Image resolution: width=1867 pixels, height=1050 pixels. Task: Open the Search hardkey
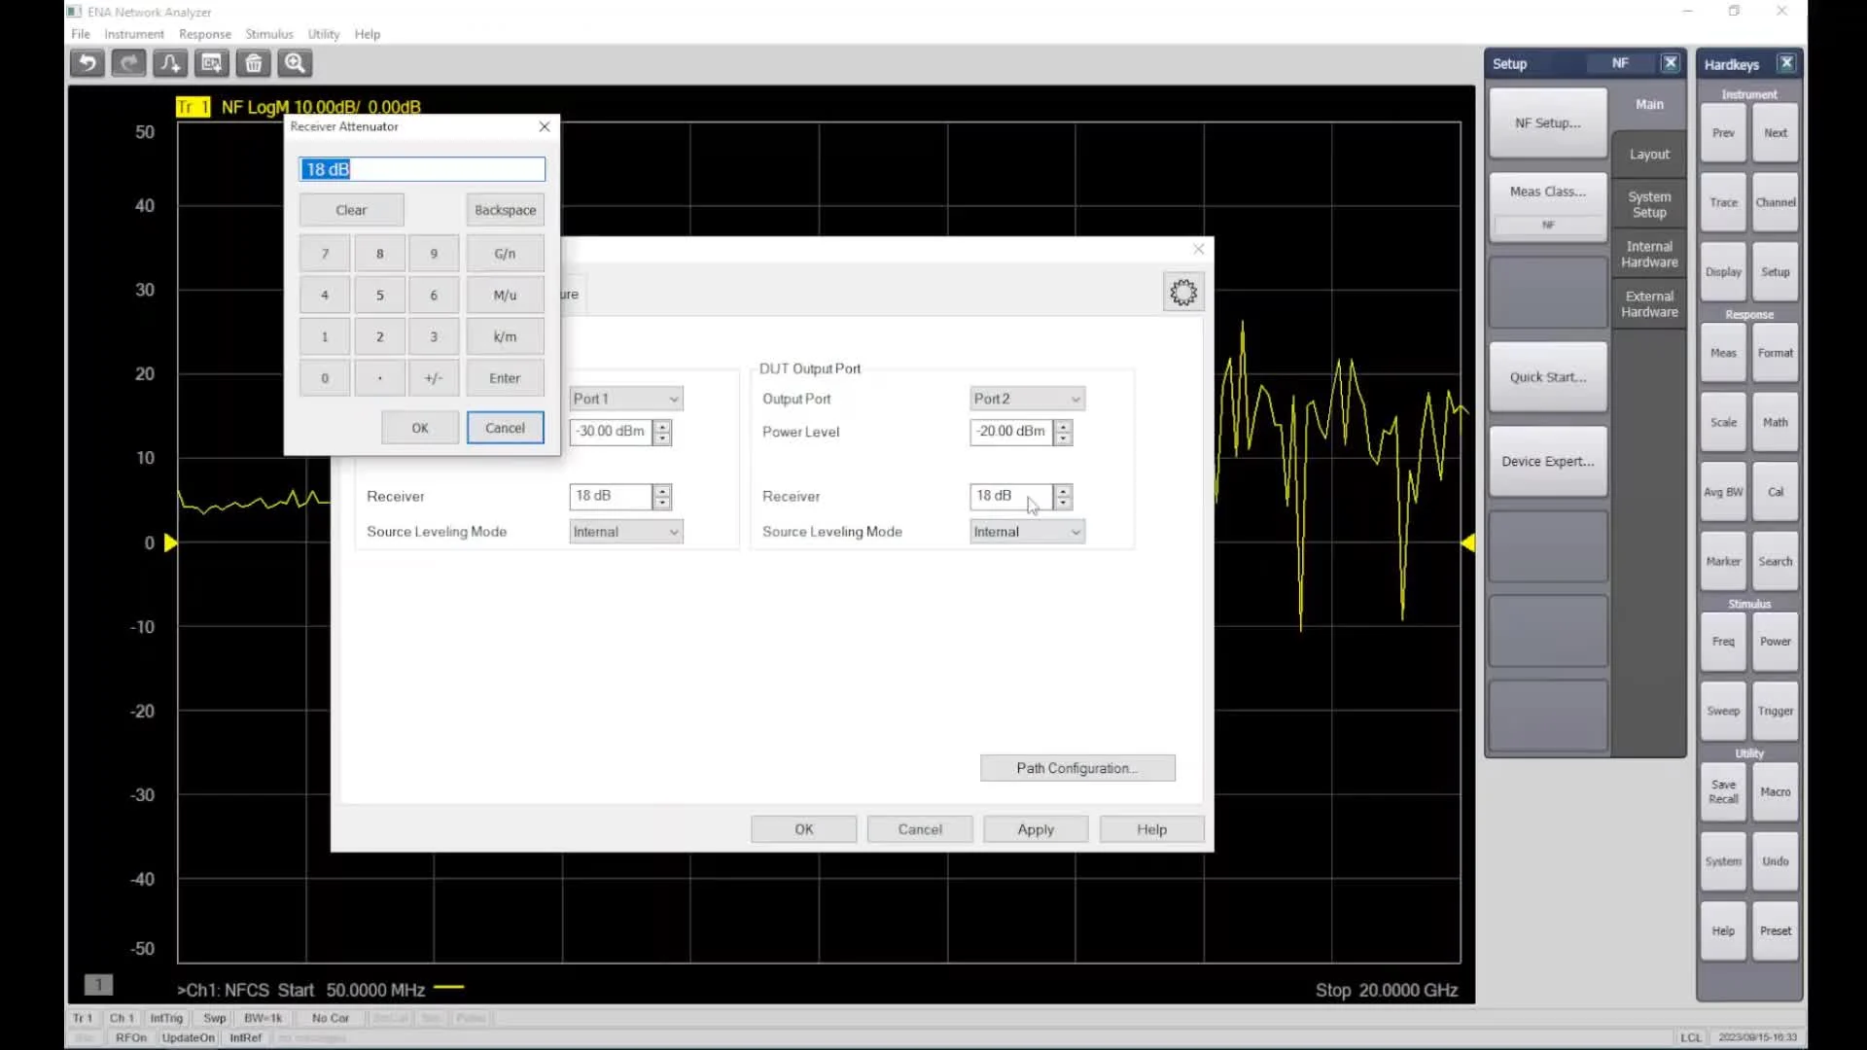[x=1776, y=561]
